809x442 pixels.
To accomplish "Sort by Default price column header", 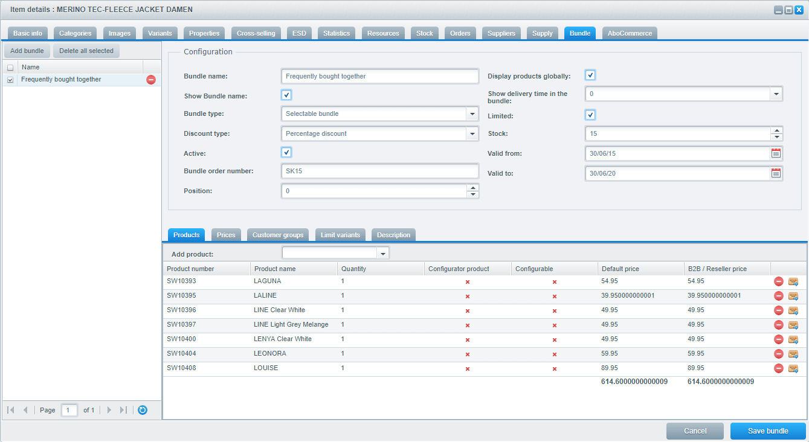I will tap(641, 269).
